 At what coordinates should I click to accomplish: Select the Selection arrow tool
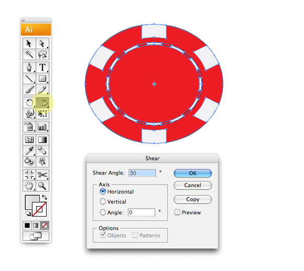tap(29, 43)
